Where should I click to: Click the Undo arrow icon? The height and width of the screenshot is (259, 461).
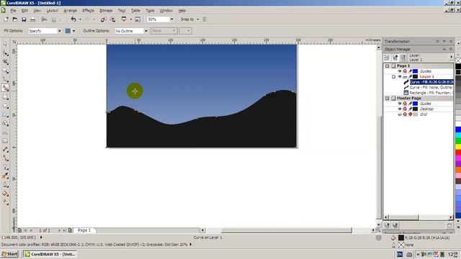click(x=73, y=19)
